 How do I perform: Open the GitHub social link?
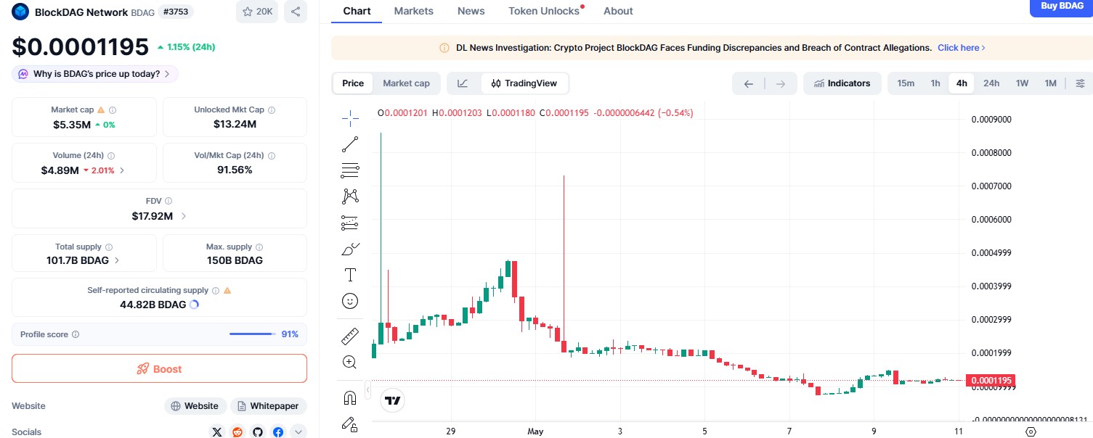[x=258, y=432]
